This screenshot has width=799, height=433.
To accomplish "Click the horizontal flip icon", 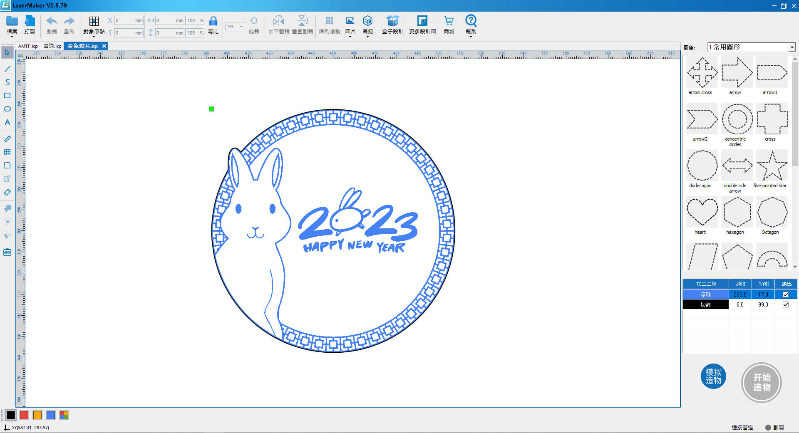I will tap(278, 21).
